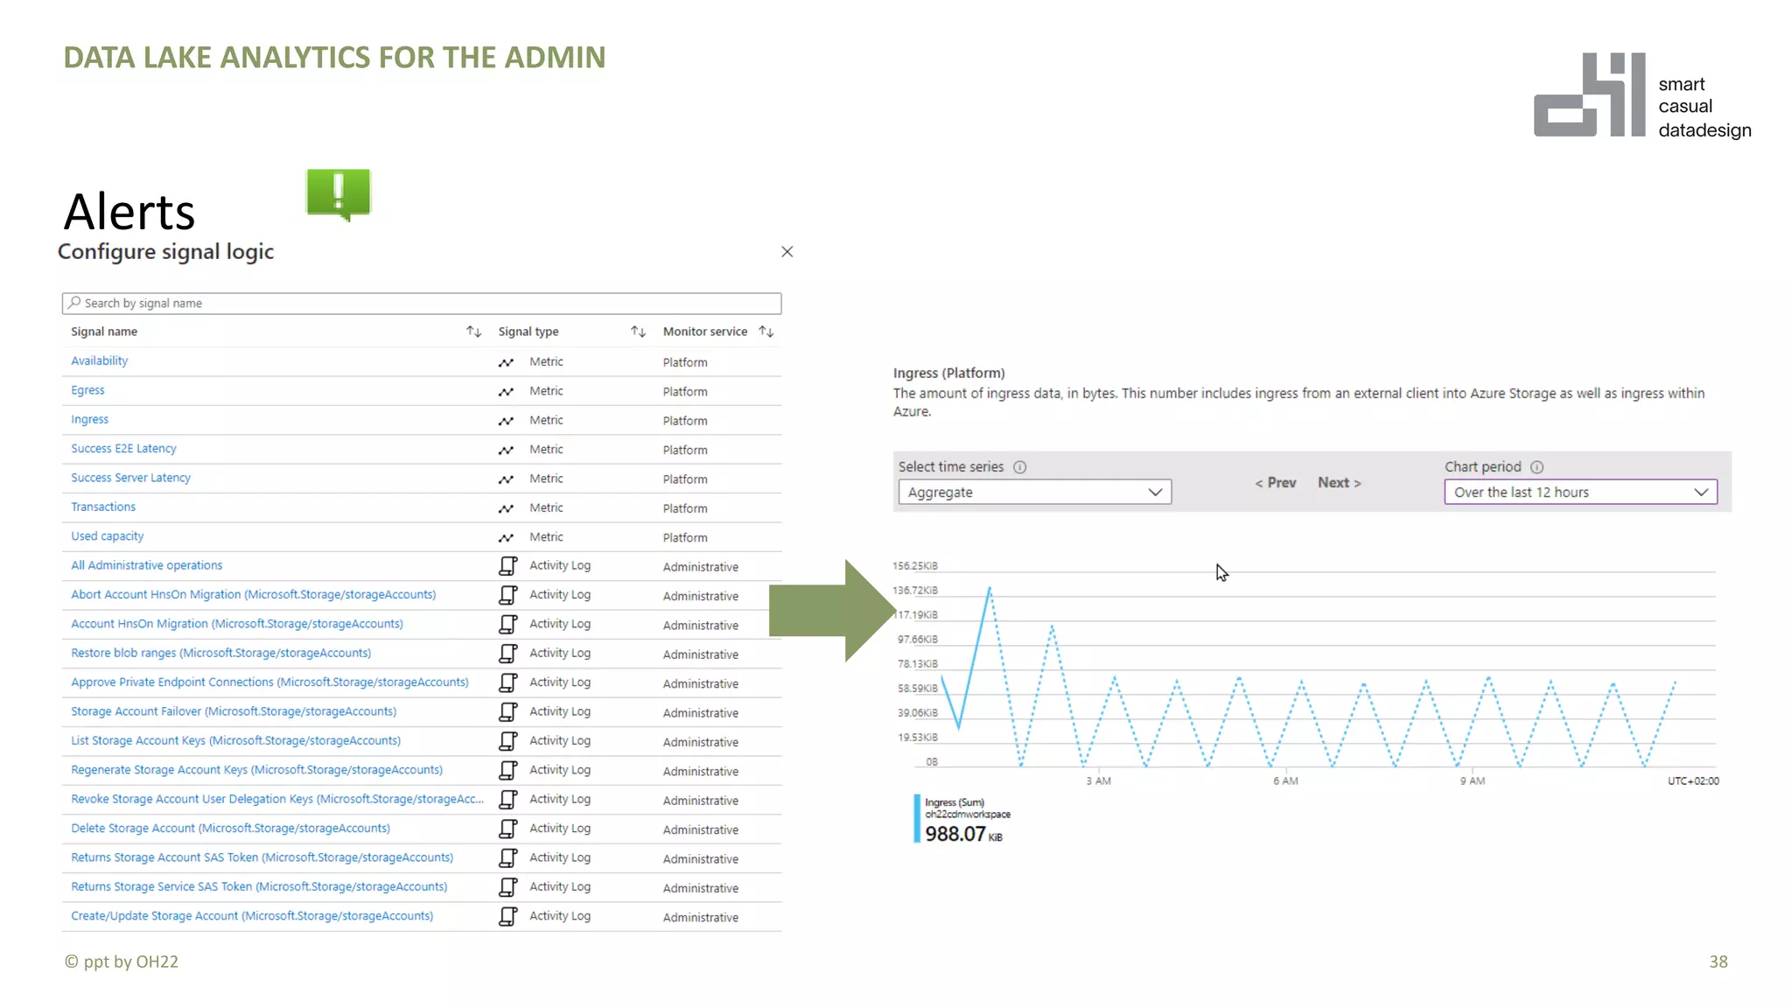Screen dimensions: 1792x1008
Task: Click Administrative cell in Delete Storage Account row
Action: click(701, 829)
